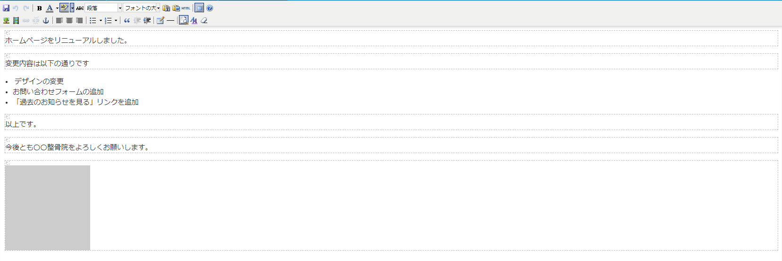Apply the yellow highlight background color
This screenshot has width=782, height=261.
(x=64, y=8)
